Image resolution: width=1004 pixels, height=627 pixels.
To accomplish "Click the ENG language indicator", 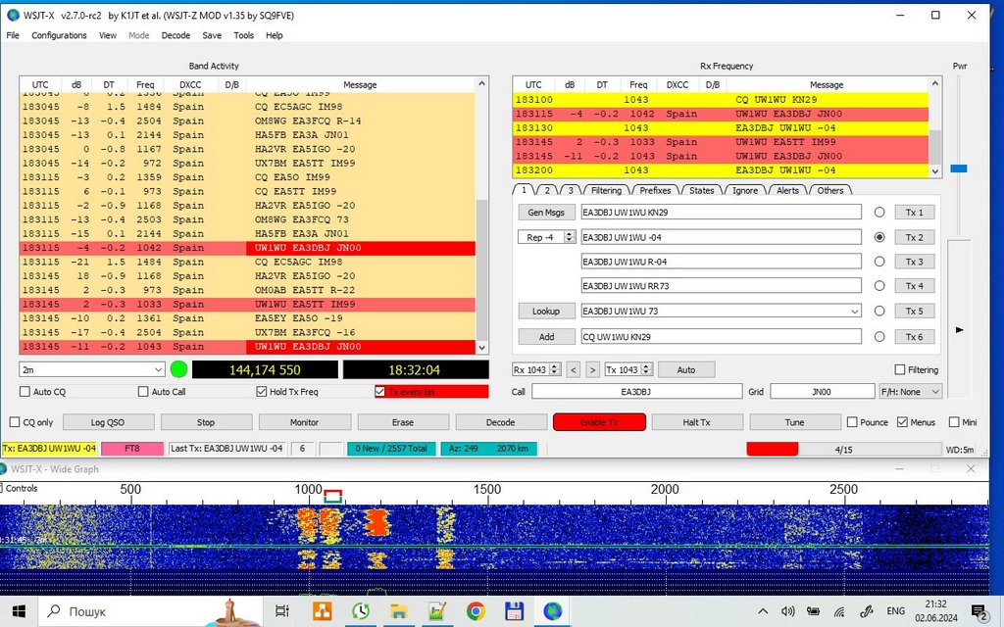I will [896, 611].
